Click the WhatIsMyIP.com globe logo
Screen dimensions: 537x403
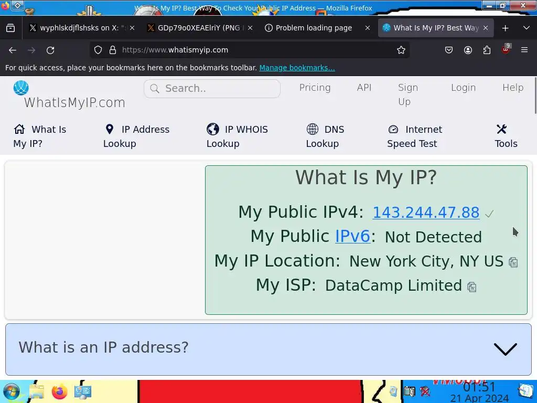coord(21,88)
